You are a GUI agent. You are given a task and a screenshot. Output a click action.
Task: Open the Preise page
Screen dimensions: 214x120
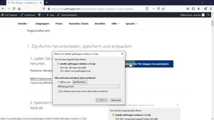click(x=59, y=24)
